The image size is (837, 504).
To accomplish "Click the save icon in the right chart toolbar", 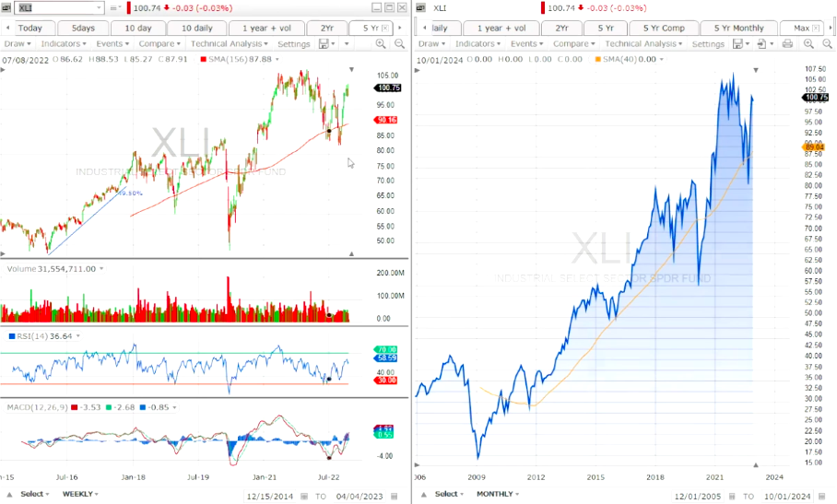I will pyautogui.click(x=737, y=43).
